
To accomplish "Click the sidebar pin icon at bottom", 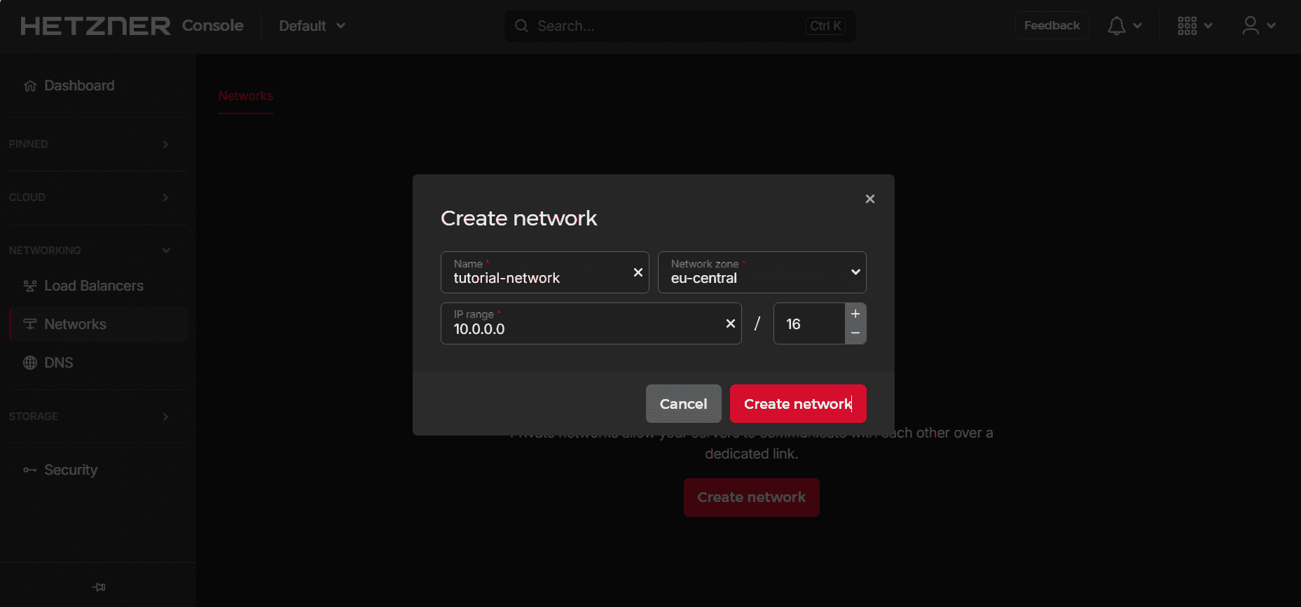I will tap(98, 587).
